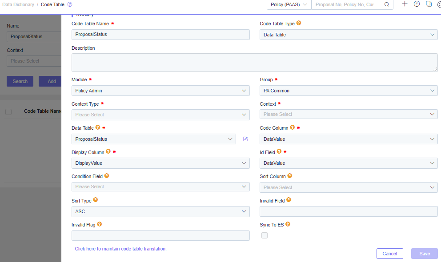Click the Save button

coord(425,254)
